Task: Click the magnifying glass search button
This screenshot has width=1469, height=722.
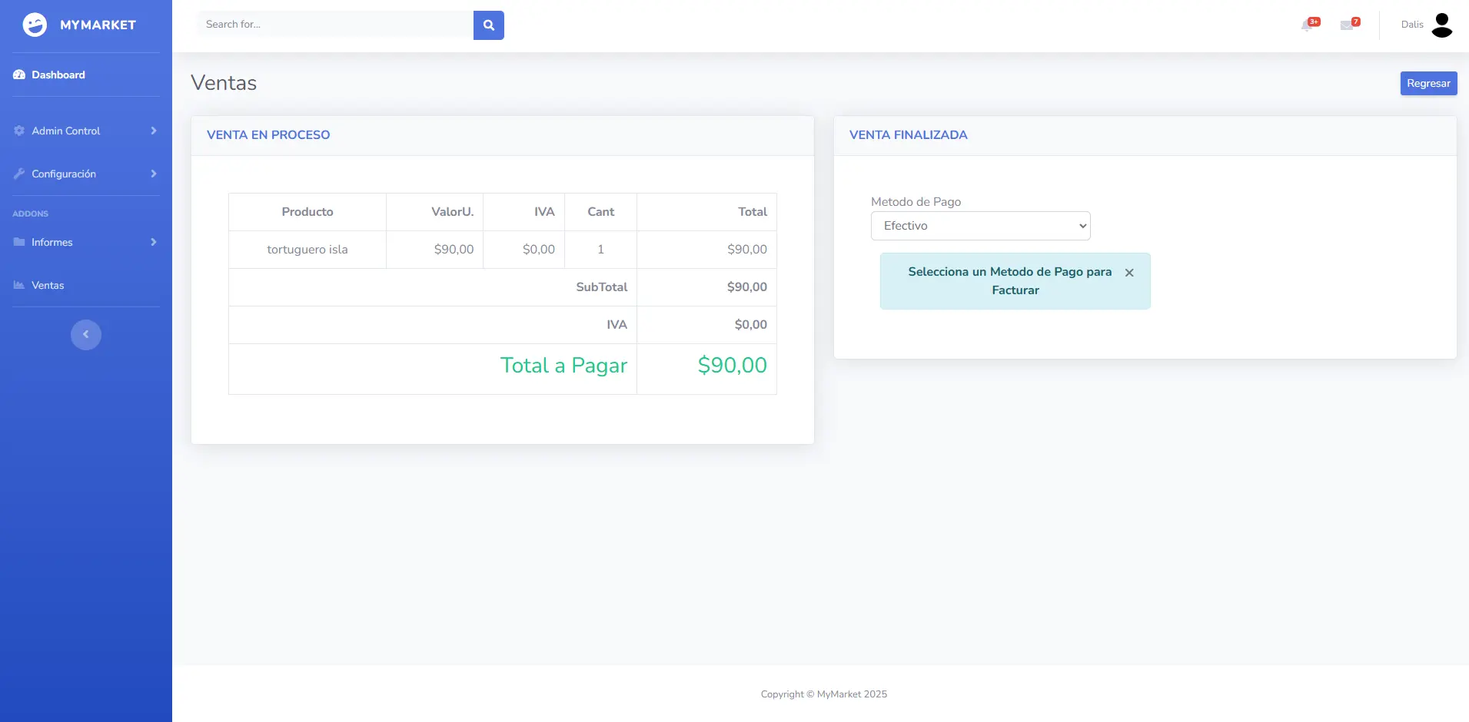Action: (488, 25)
